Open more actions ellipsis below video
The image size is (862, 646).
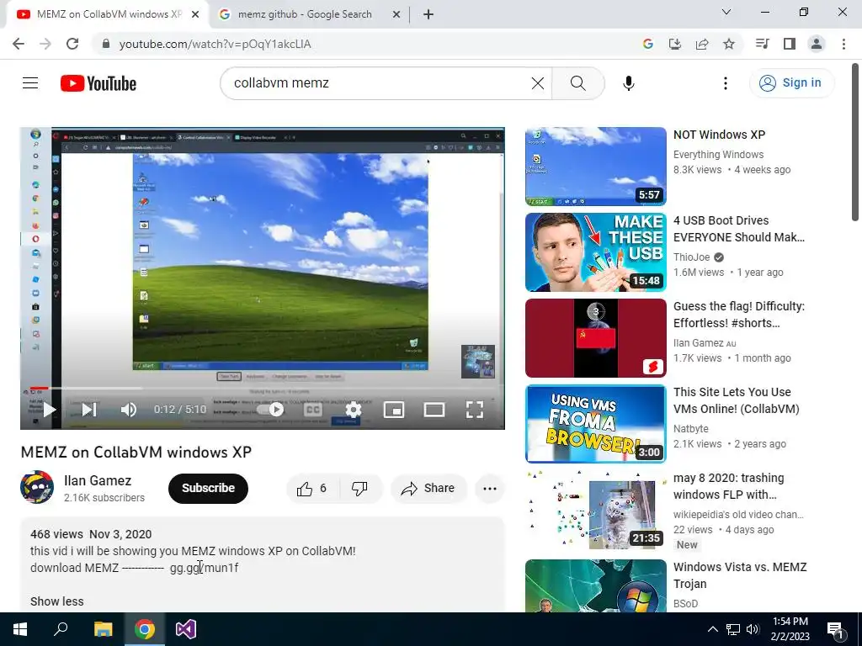point(489,489)
